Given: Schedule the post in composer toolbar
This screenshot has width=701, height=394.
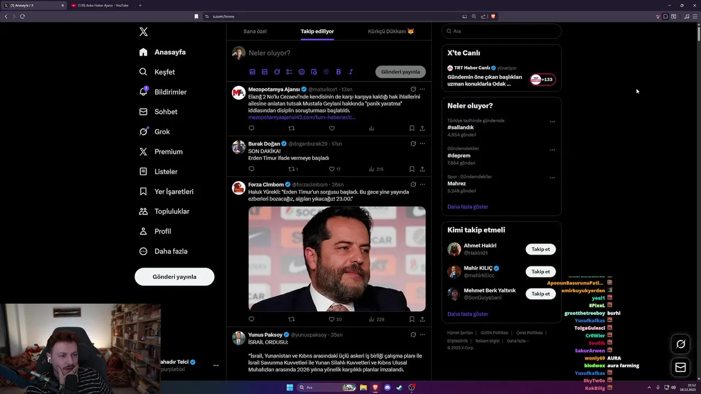Looking at the screenshot, I should point(314,72).
